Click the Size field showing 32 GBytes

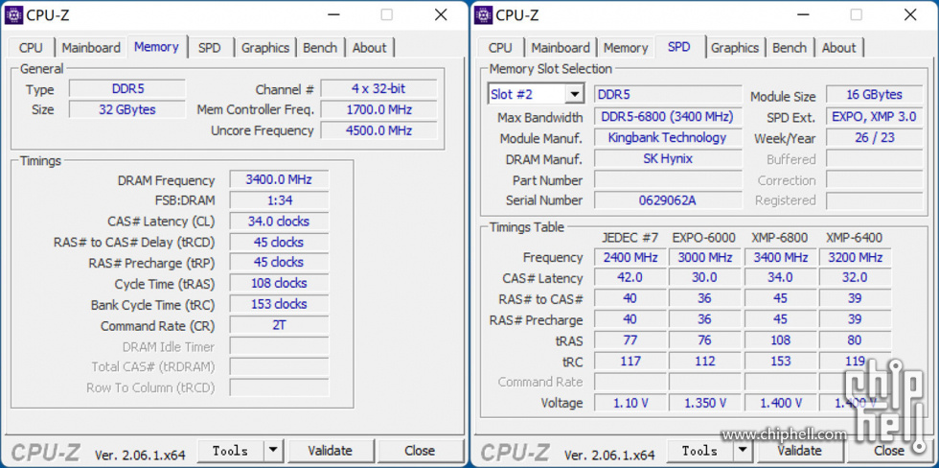pos(126,109)
